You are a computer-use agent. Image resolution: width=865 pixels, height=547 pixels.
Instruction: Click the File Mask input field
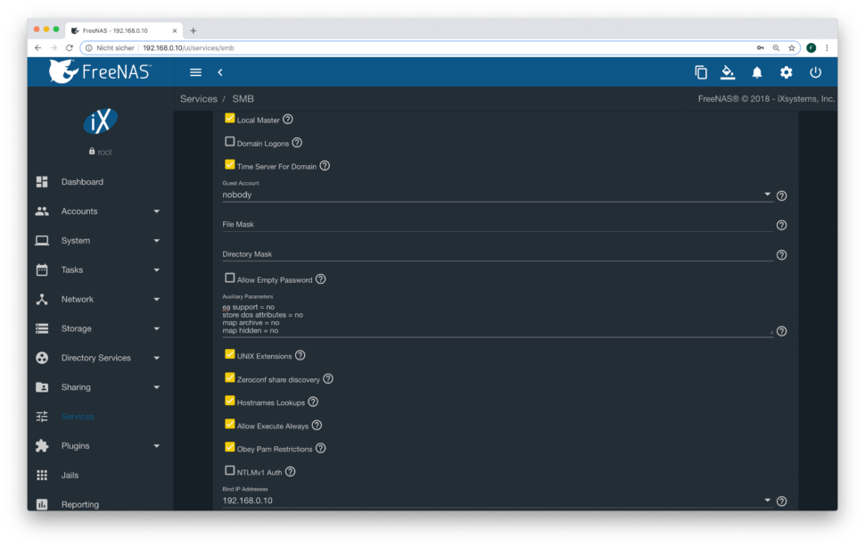[x=497, y=224]
